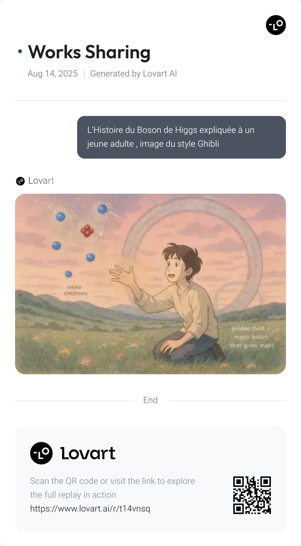The height and width of the screenshot is (546, 301).
Task: Click the blue dot before Works Sharing
Action: (x=20, y=52)
